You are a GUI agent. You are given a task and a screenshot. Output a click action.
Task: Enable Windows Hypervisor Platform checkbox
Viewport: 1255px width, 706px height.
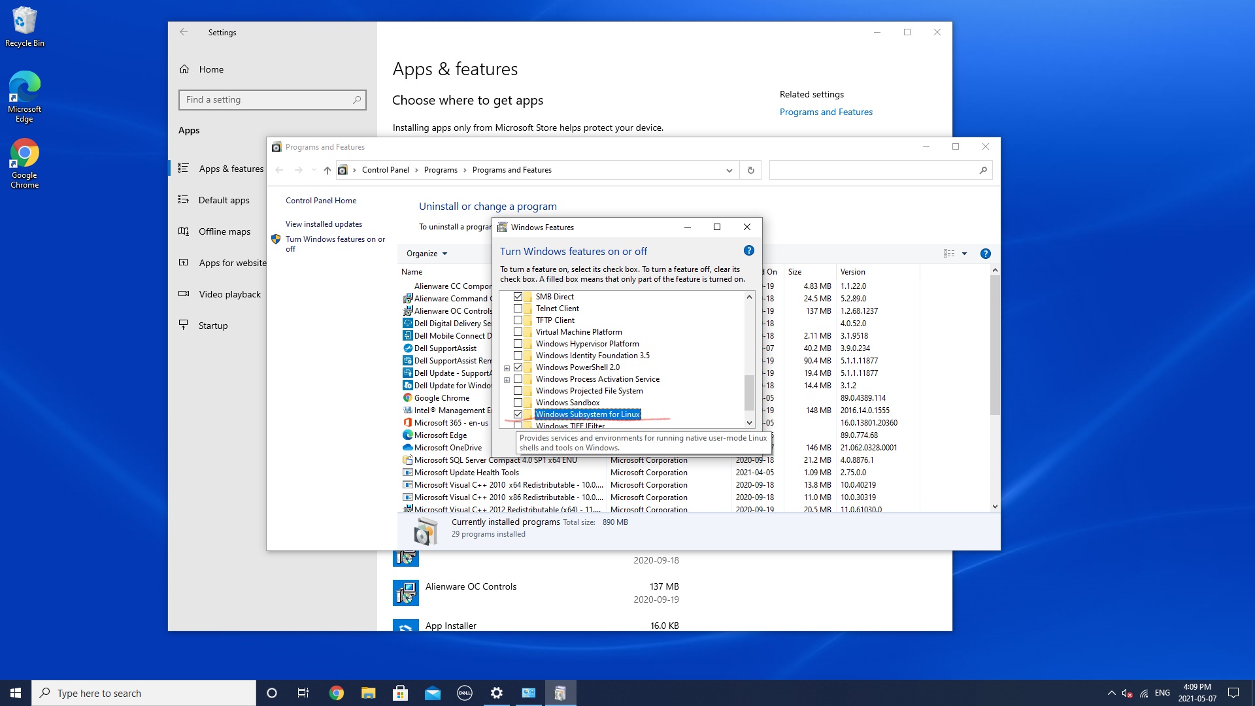click(x=518, y=344)
